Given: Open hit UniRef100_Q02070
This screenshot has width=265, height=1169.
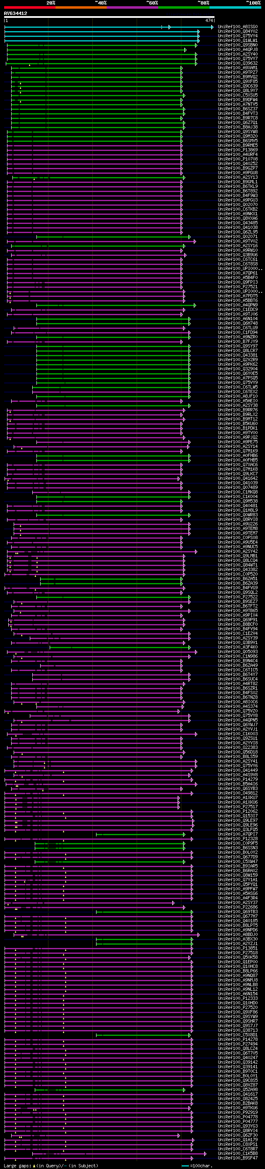Looking at the screenshot, I should (238, 205).
